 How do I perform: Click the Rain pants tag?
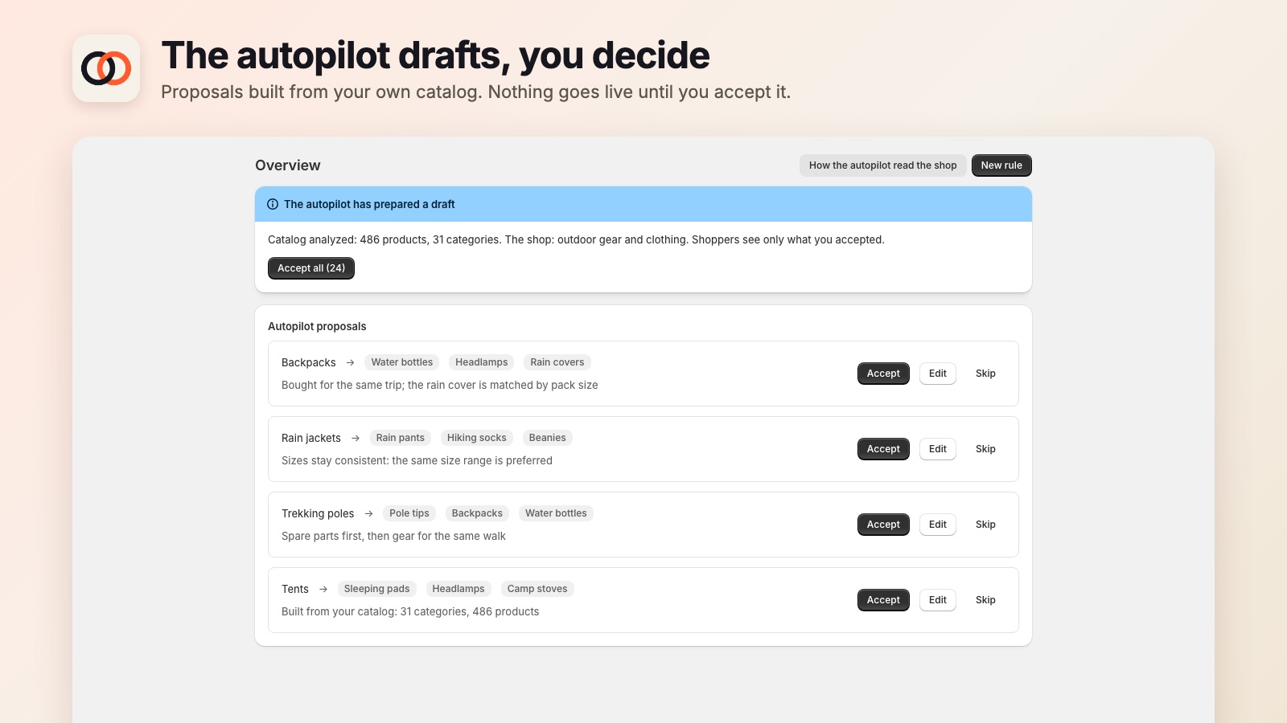(401, 438)
